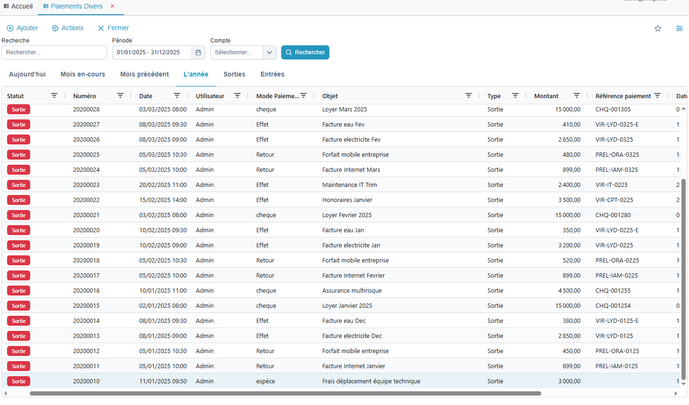Expand the Compte dropdown
This screenshot has width=689, height=405.
pos(269,52)
